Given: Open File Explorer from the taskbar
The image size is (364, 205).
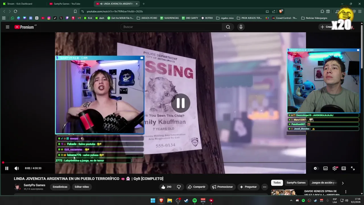Looking at the screenshot, I should pyautogui.click(x=169, y=200).
